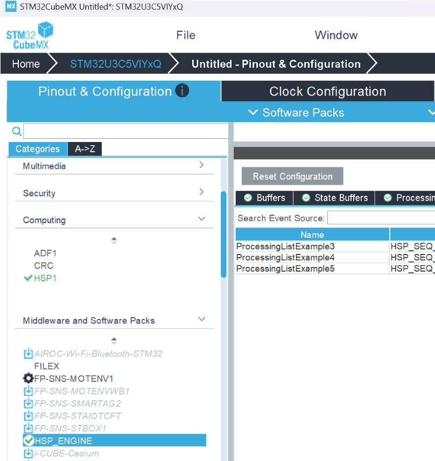This screenshot has width=435, height=461.
Task: Select FP-SNS-MOTENV1 pack
Action: [74, 378]
